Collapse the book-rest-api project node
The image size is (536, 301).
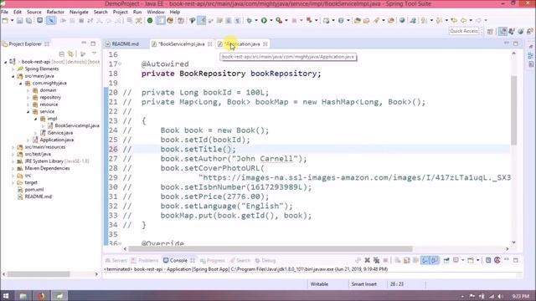tap(6, 62)
